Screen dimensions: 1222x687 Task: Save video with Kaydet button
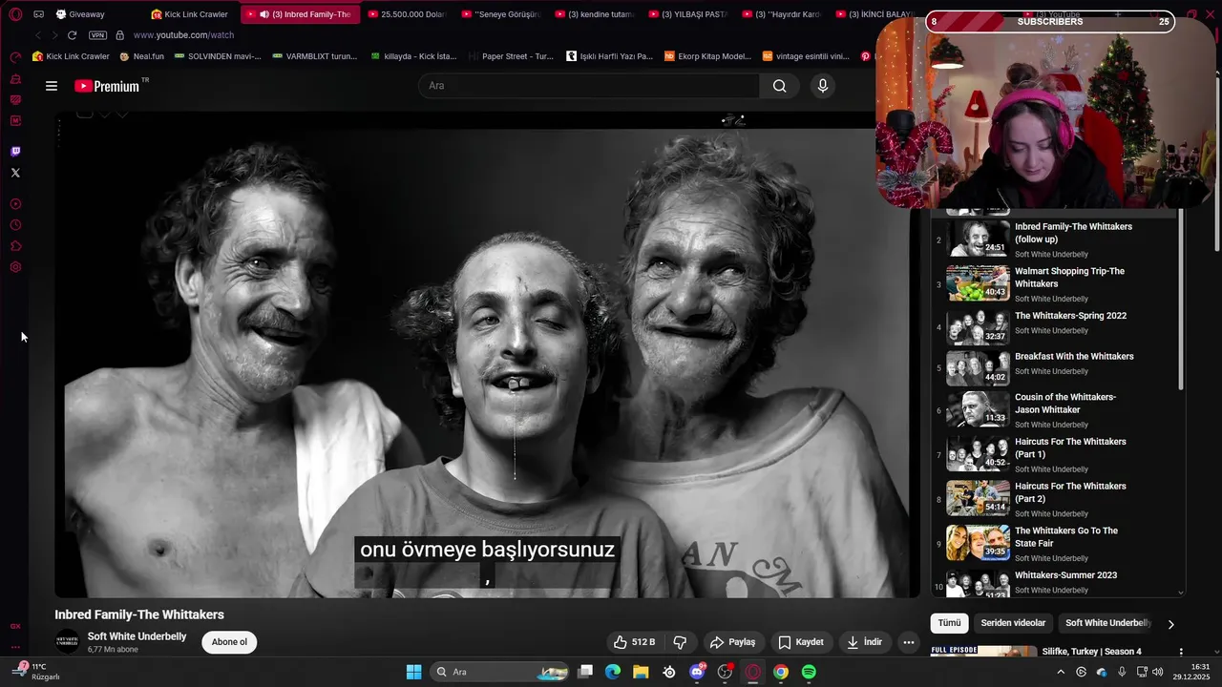point(800,642)
